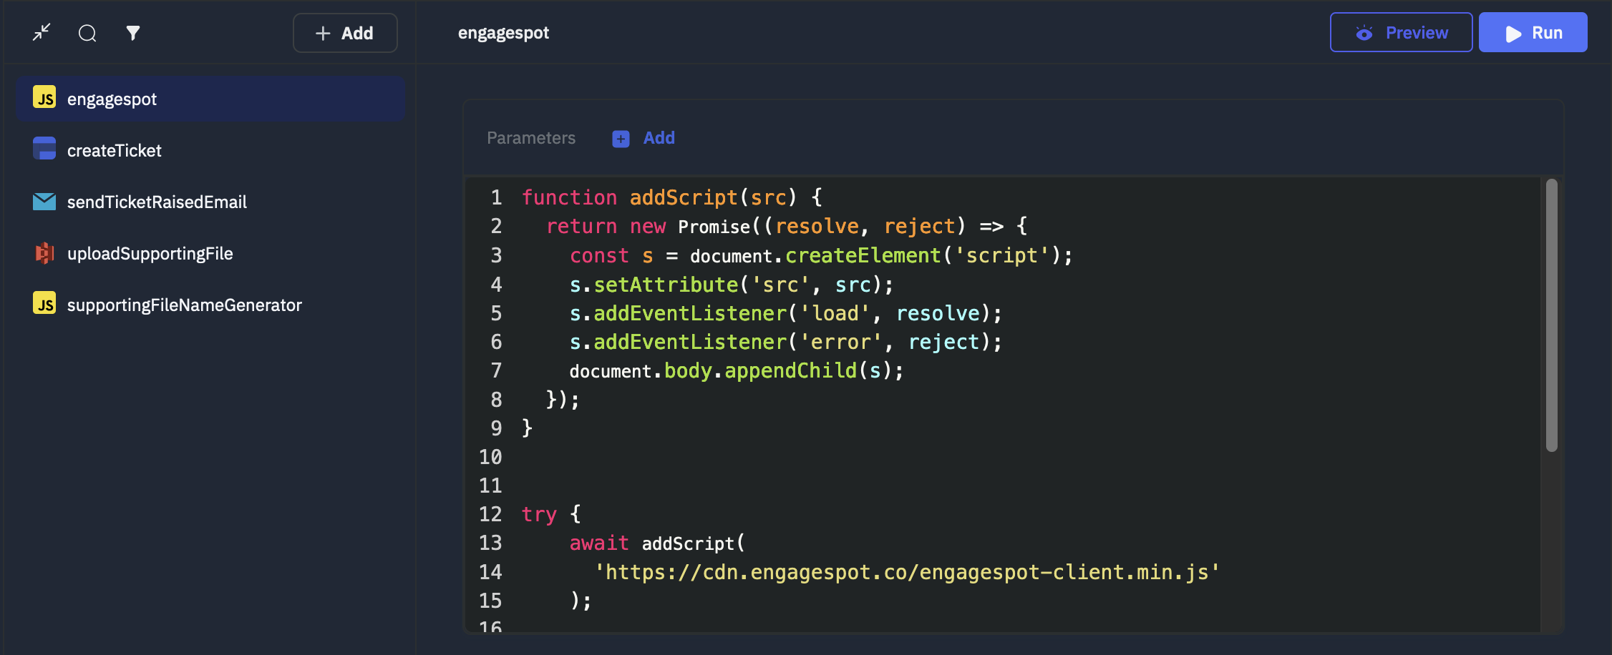The height and width of the screenshot is (655, 1612).
Task: Click the eye icon in Preview
Action: 1364,33
